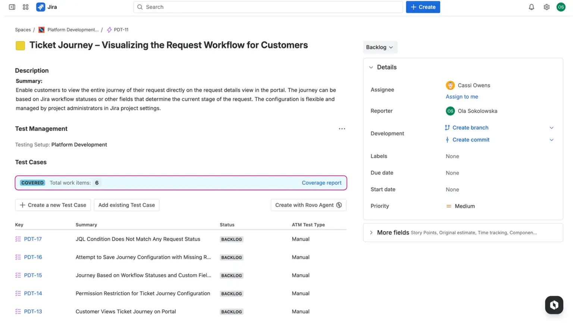This screenshot has width=573, height=324.
Task: Expand the Create branch options chevron
Action: (x=551, y=128)
